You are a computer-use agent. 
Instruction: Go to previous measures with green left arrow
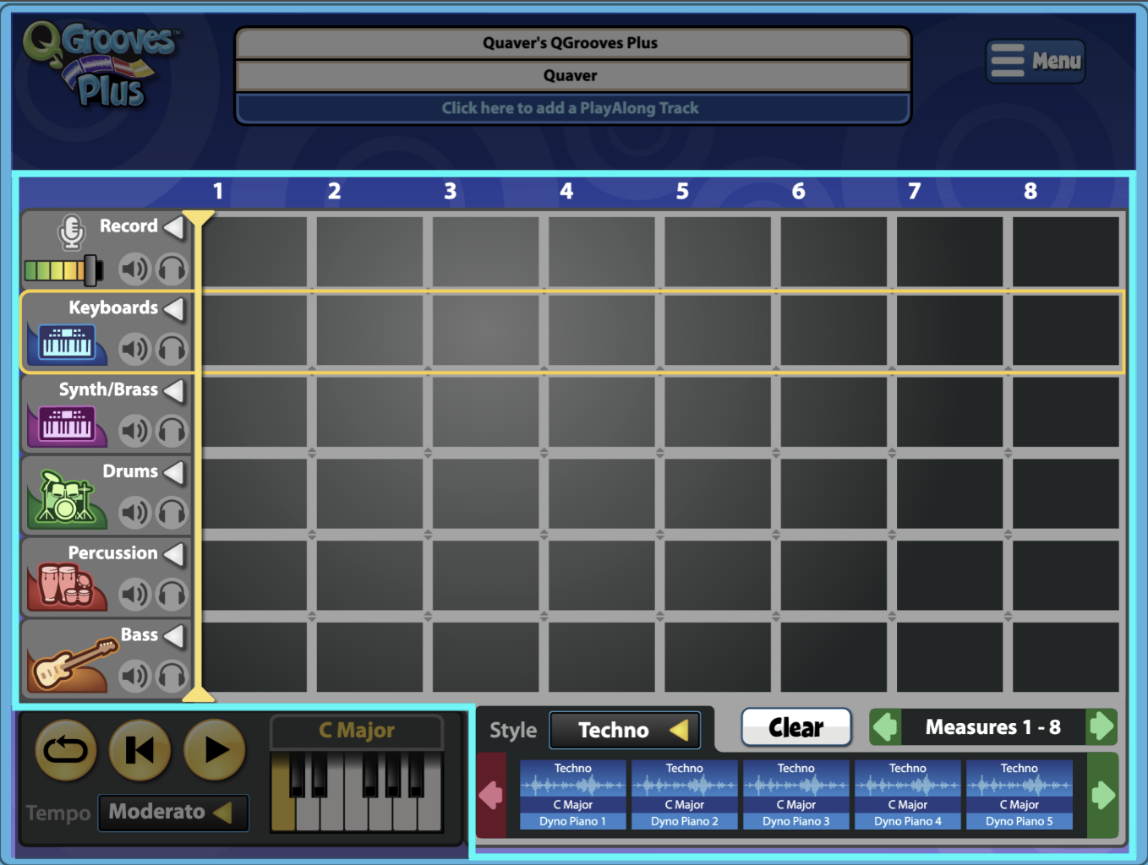pos(885,726)
